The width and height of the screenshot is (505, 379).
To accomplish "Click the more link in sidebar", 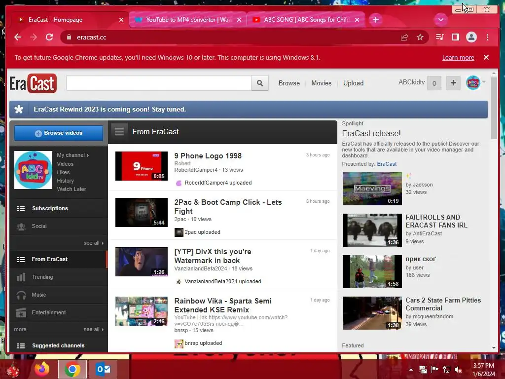I will point(20,329).
